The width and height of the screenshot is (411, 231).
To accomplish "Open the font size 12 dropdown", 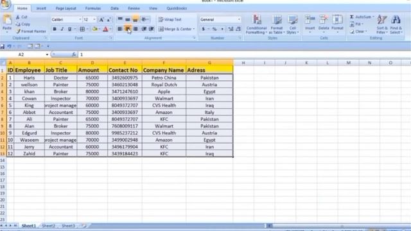I will (94, 20).
